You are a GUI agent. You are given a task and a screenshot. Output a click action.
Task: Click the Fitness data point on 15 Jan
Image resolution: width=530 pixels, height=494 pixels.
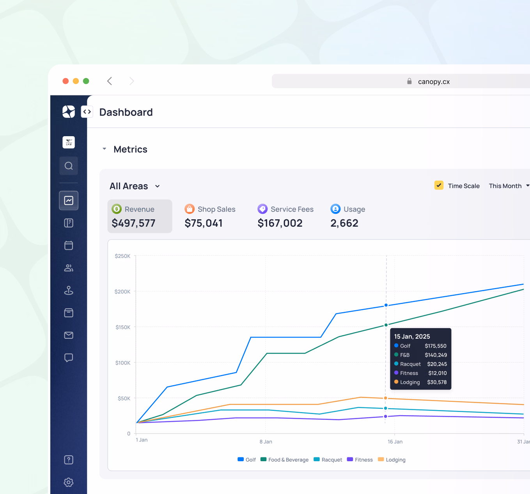click(386, 416)
